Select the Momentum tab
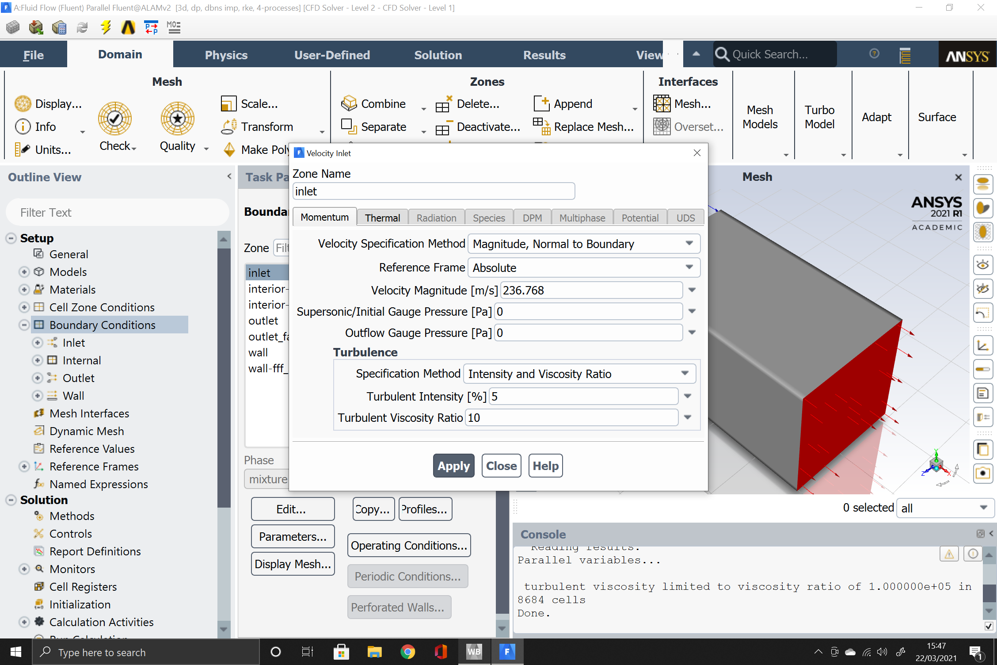This screenshot has width=997, height=665. coord(324,217)
